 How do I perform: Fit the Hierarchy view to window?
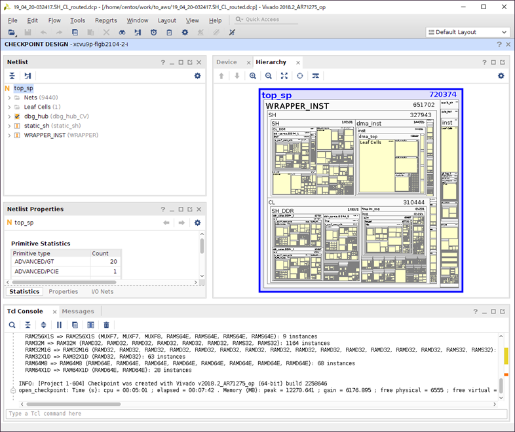coord(284,76)
